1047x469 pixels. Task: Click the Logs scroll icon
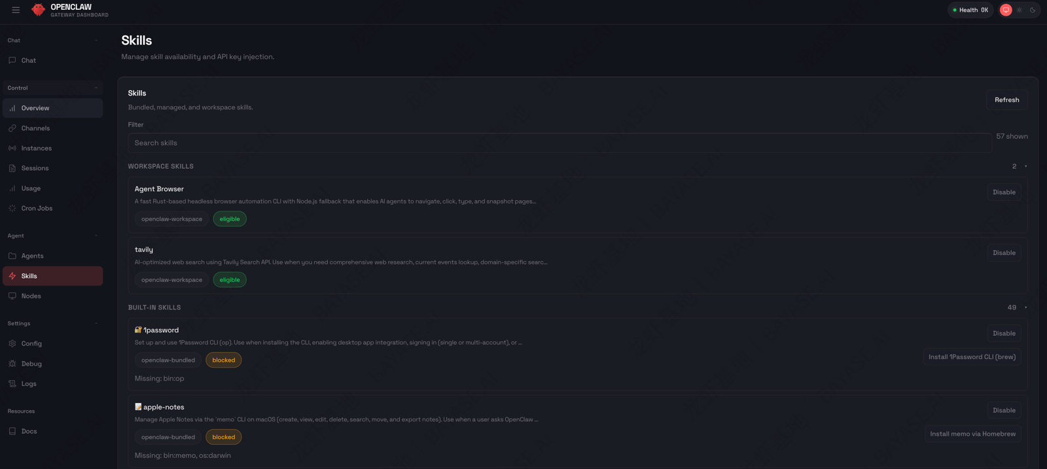click(x=12, y=383)
